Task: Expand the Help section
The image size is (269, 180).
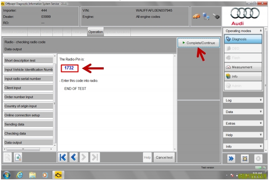Action: click(243, 135)
